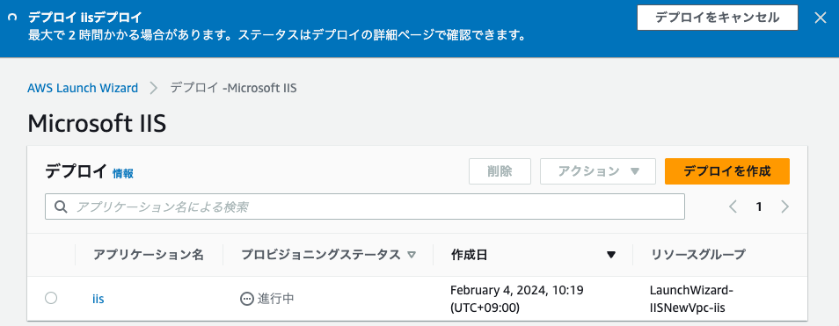Open the アクション dropdown menu
839x326 pixels.
(598, 171)
